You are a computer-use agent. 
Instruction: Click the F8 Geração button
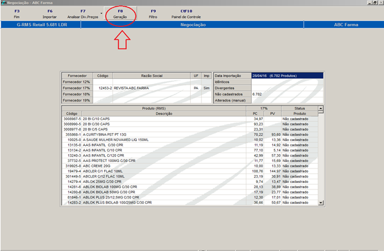120,14
